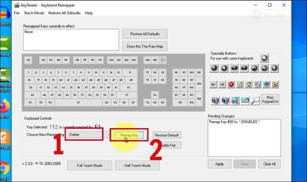Select keyboard key 30
The image size is (307, 182).
coord(31,87)
